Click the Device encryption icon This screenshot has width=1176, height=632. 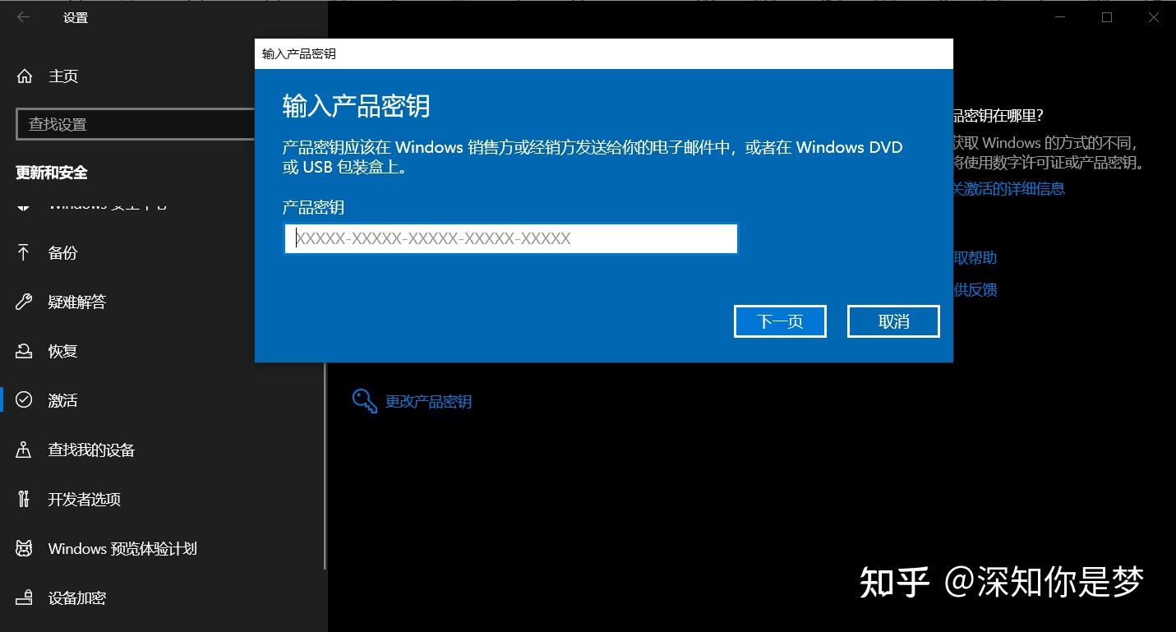[x=24, y=597]
